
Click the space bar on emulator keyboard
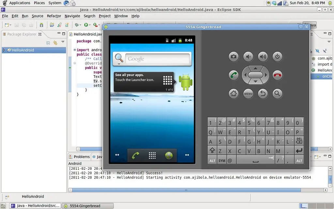pos(256,160)
